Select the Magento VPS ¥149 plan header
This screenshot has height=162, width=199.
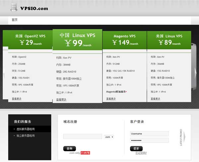tap(125, 40)
